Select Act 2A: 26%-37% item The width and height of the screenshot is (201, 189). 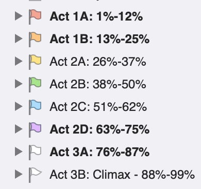click(x=98, y=62)
